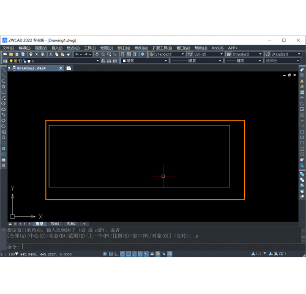Screen dimensions: 306x294
Task: Expand the ISO-25 dimension style dropdown
Action: (x=222, y=54)
